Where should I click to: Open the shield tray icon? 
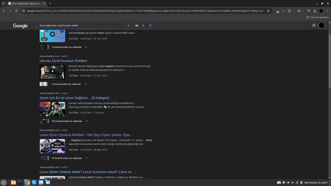coord(284,183)
